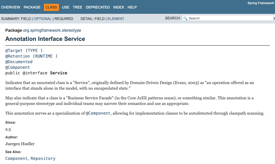
Task: Open the RUNTIME retention policy link
Action: click(x=44, y=56)
